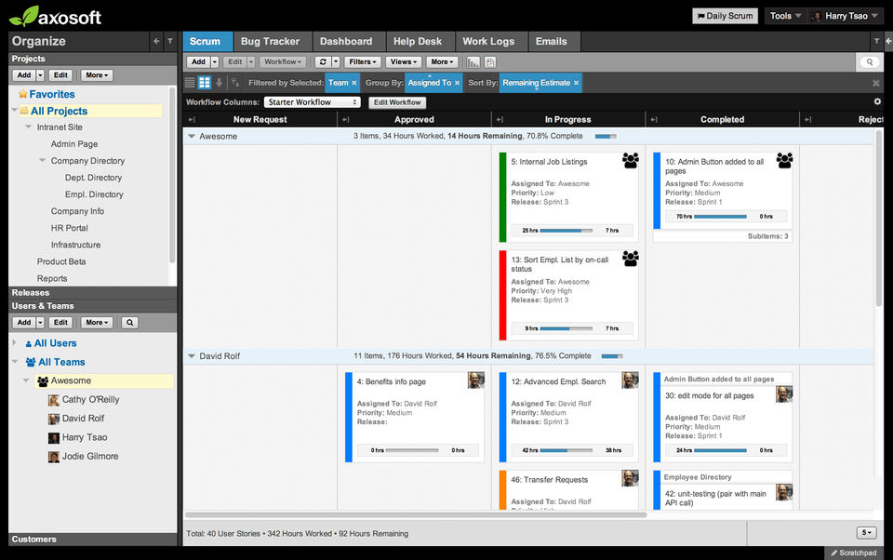This screenshot has width=893, height=560.
Task: Collapse the Company Directory node
Action: coord(42,161)
